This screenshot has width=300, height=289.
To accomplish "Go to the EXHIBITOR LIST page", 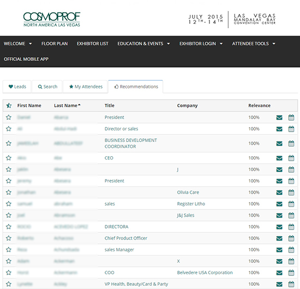I will pyautogui.click(x=93, y=44).
